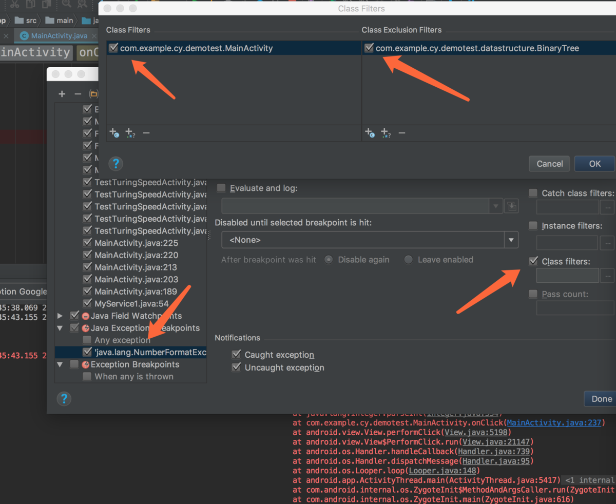The image size is (616, 504).
Task: Select the Leave enabled radio button
Action: 408,260
